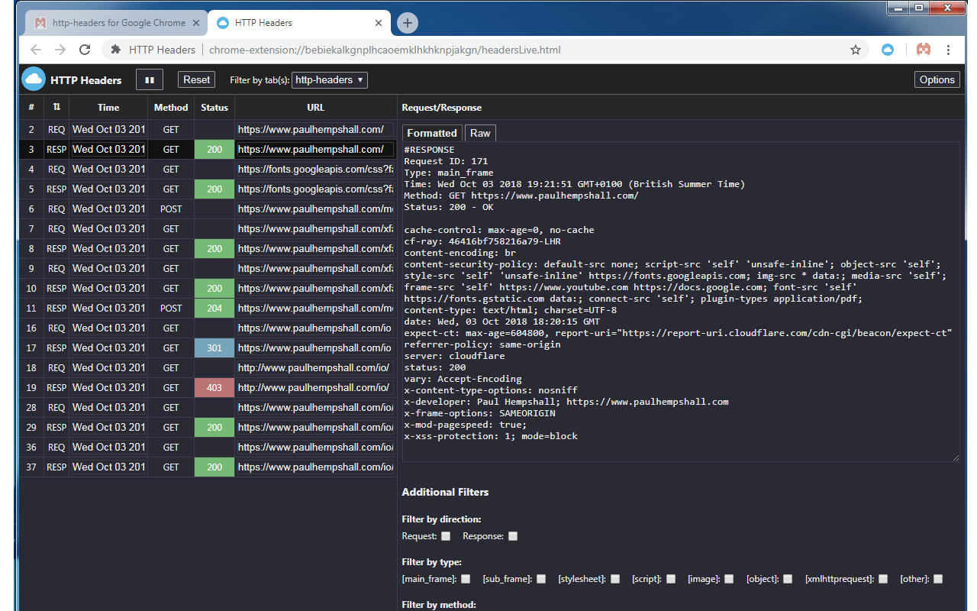Reload the page with the refresh icon
Viewport: 977px width, 611px height.
coord(85,50)
